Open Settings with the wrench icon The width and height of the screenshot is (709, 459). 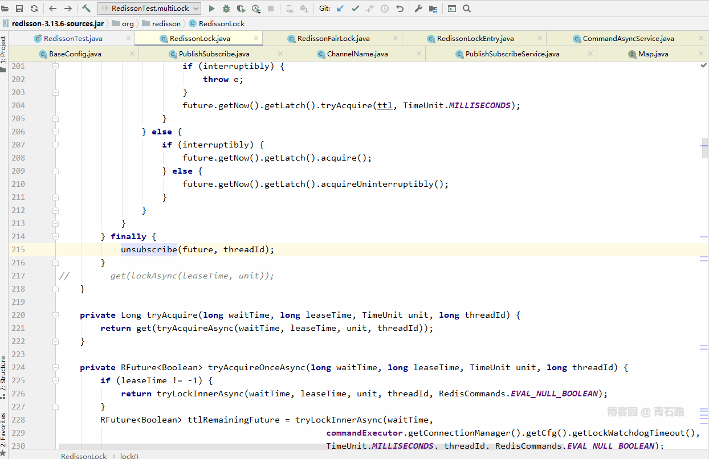[418, 9]
